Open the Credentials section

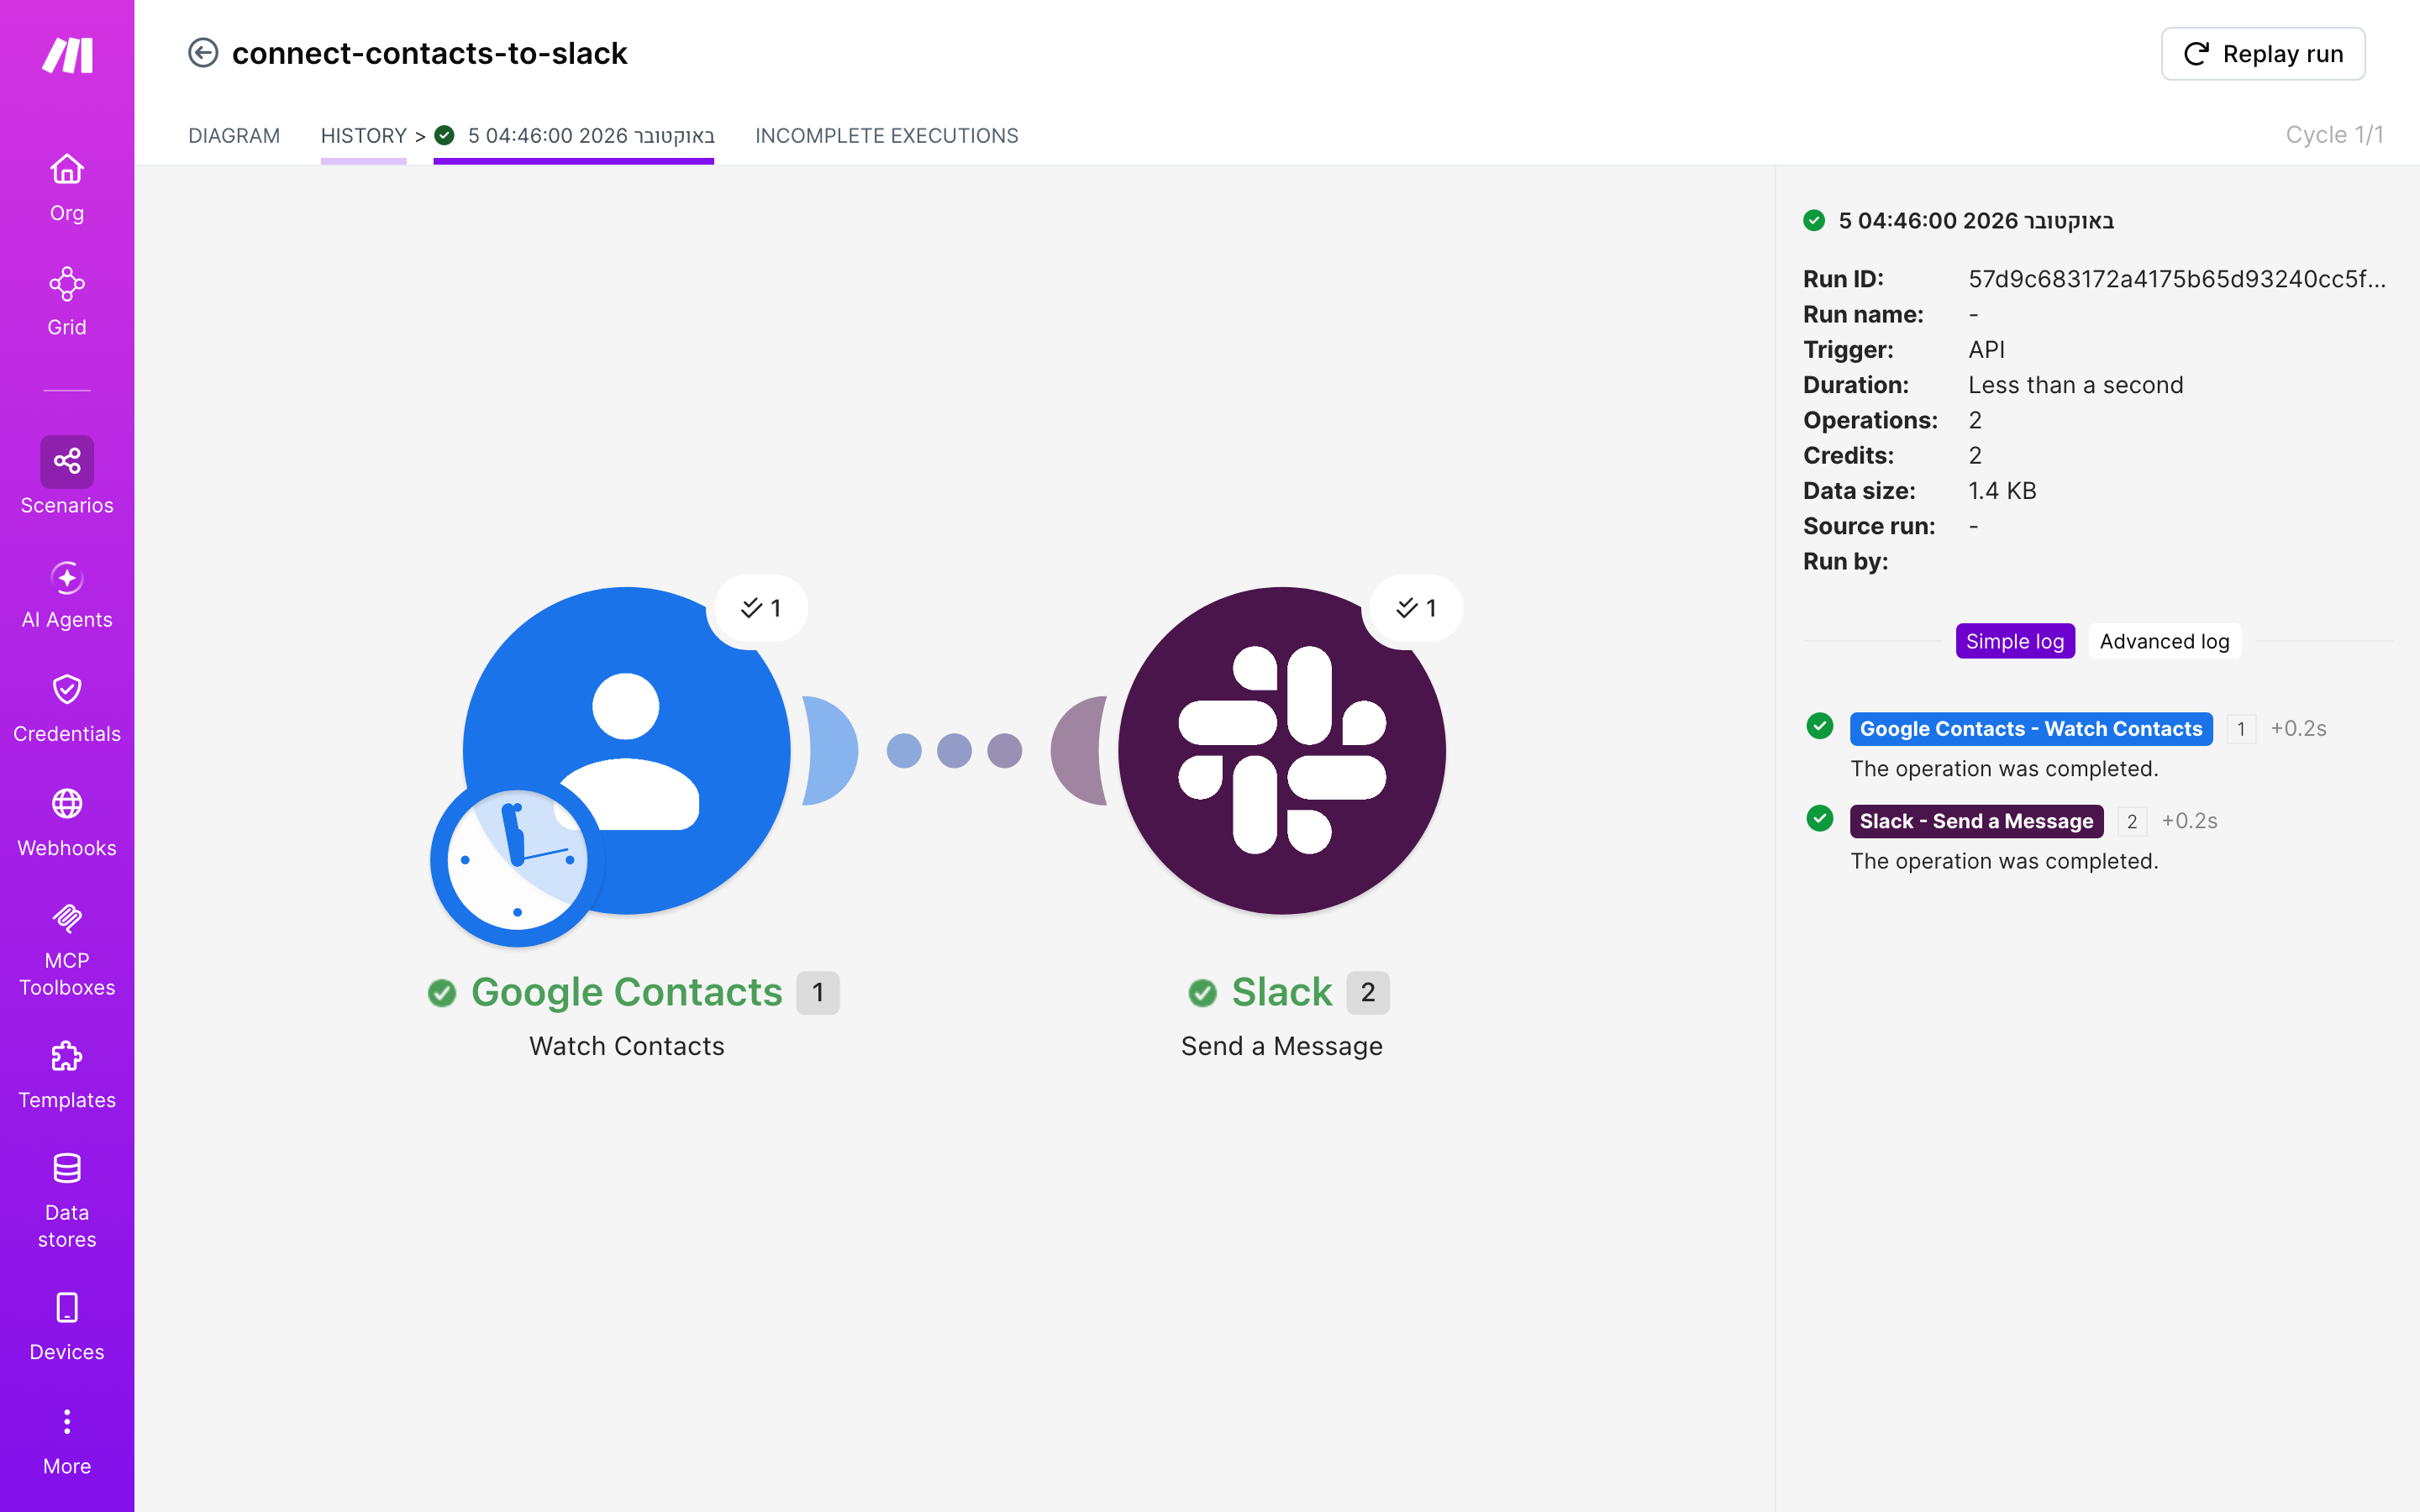67,709
